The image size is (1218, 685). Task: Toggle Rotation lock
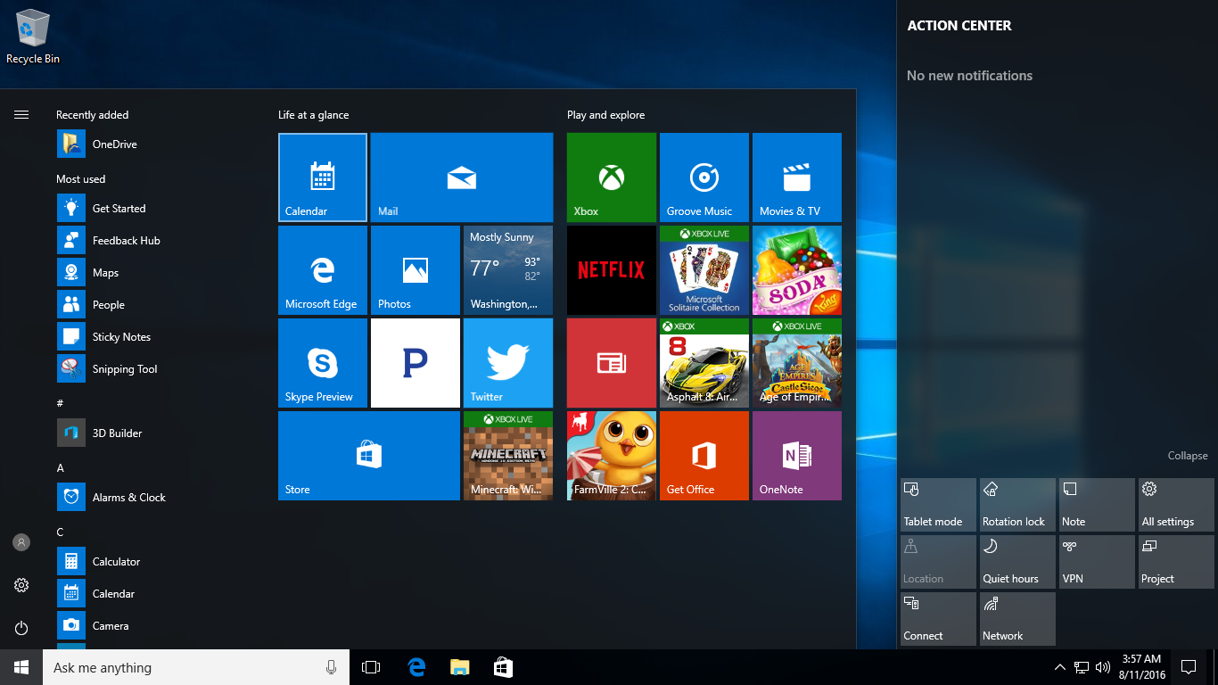(1016, 504)
